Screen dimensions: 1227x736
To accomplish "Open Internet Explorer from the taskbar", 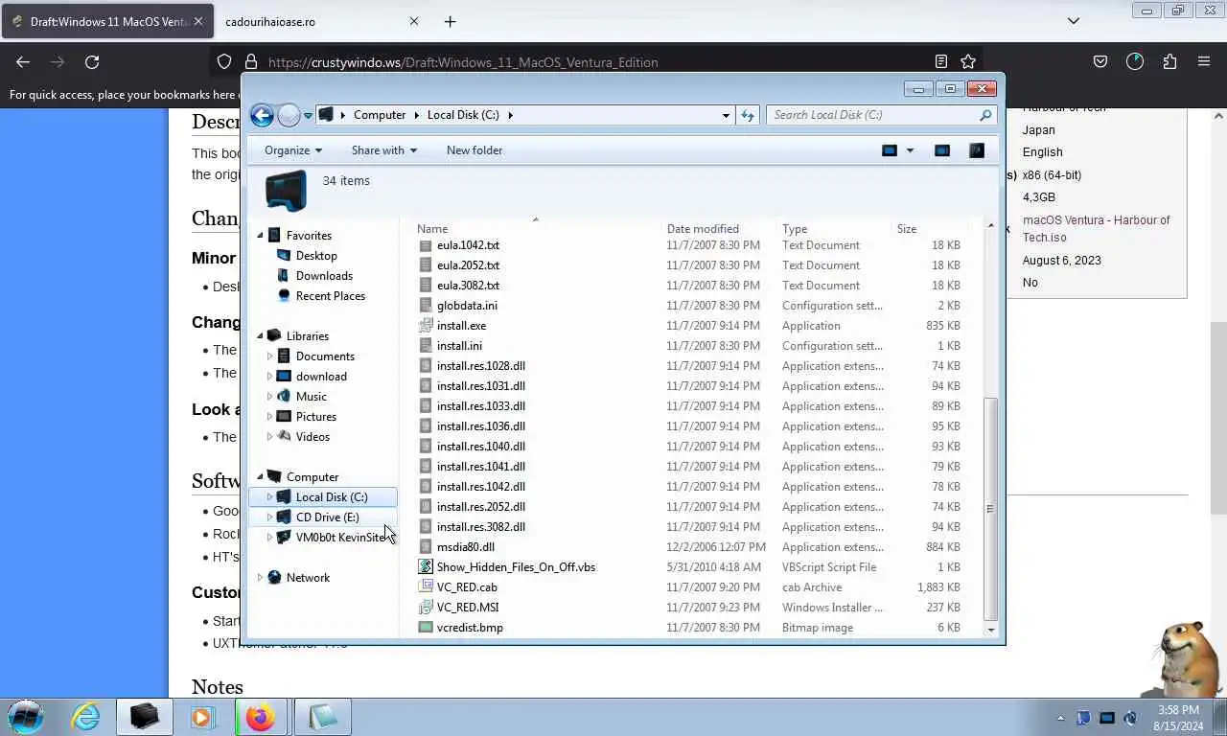I will [x=85, y=717].
